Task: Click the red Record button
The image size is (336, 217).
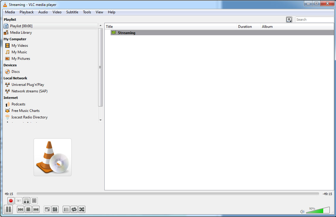Action: tap(11, 201)
